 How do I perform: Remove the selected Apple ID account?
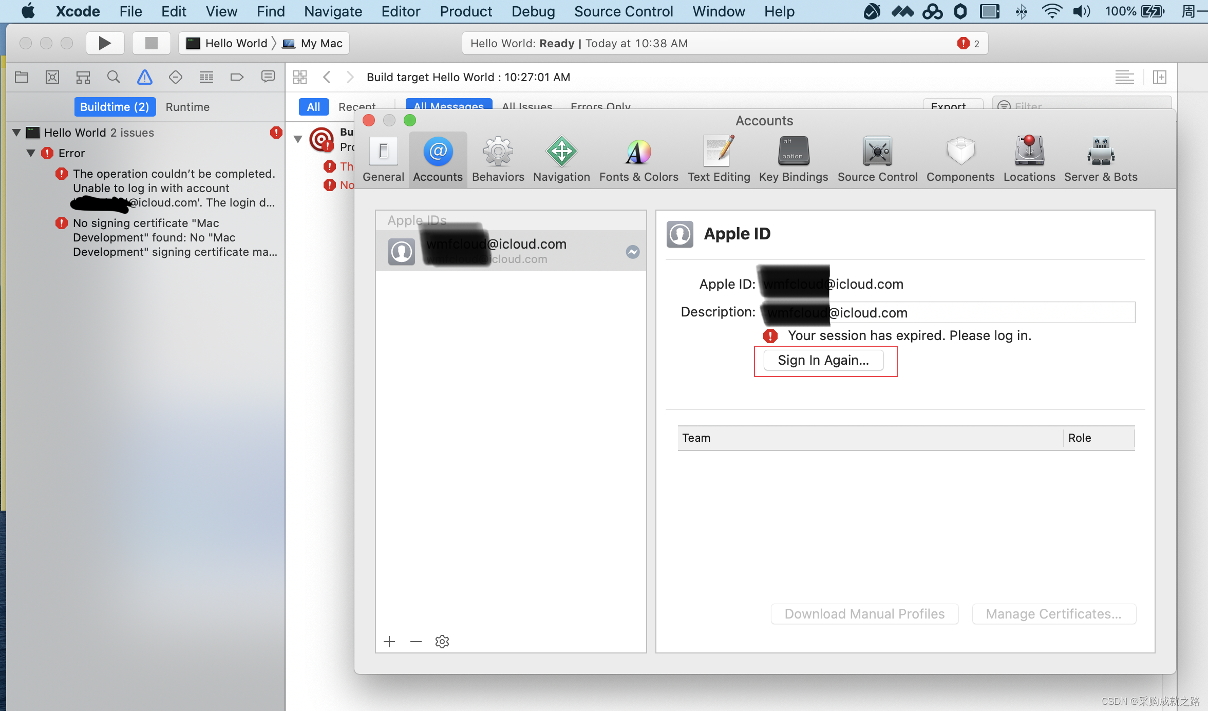[x=416, y=642]
